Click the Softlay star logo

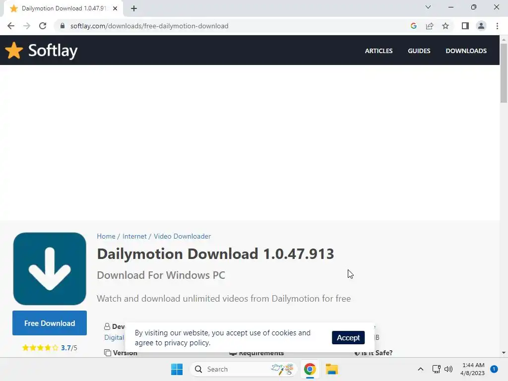14,51
